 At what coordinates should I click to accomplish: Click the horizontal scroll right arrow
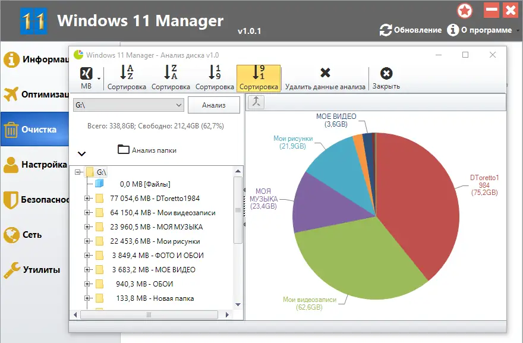click(227, 314)
